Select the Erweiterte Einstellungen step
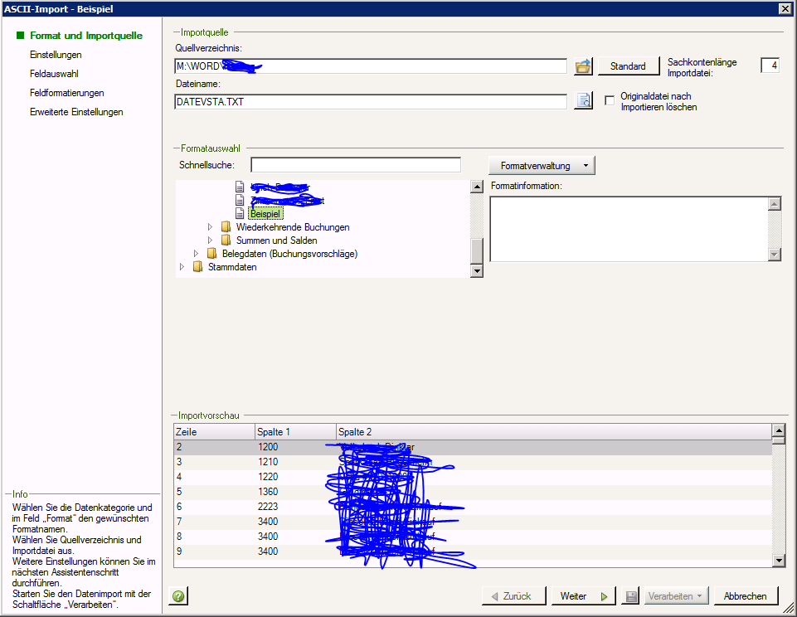Screen dimensions: 797x617 tap(76, 112)
